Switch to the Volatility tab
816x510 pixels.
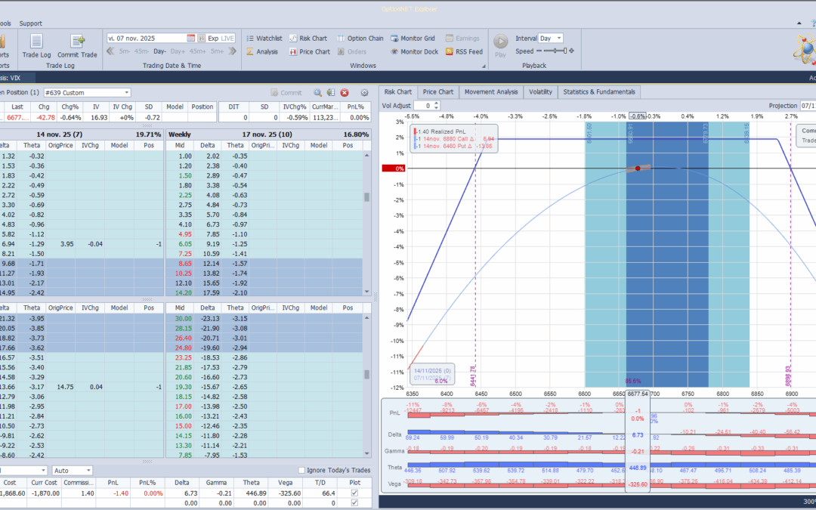[x=540, y=92]
